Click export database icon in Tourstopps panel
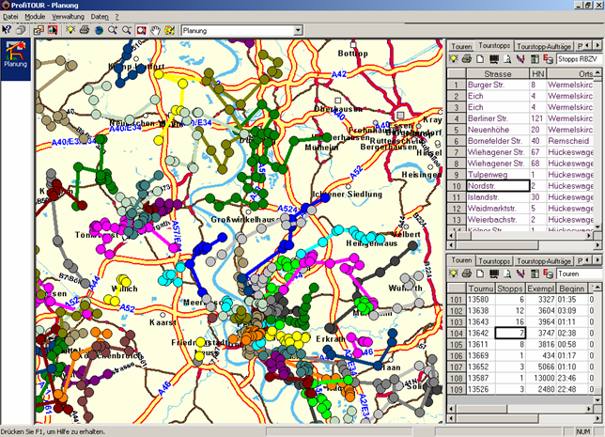This screenshot has height=437, width=605. click(x=548, y=58)
